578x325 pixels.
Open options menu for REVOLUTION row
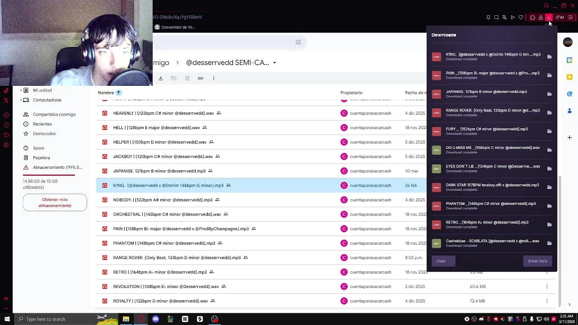point(547,287)
